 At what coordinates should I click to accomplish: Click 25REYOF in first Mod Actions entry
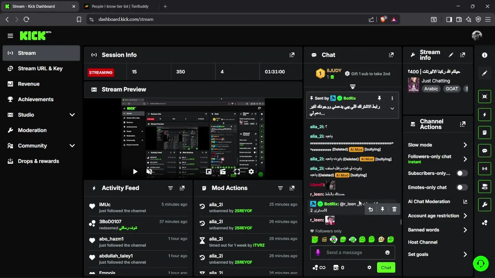[243, 211]
